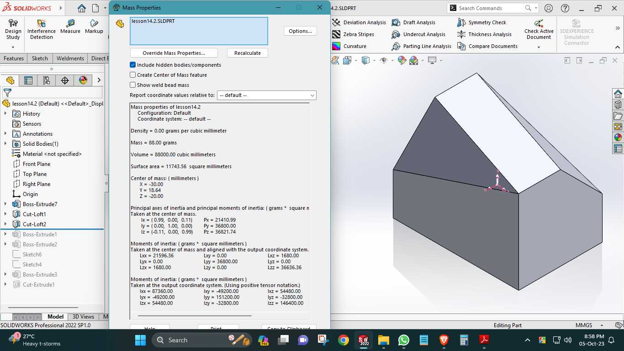
Task: Switch to FeatureManager design tree tab
Action: click(x=10, y=80)
